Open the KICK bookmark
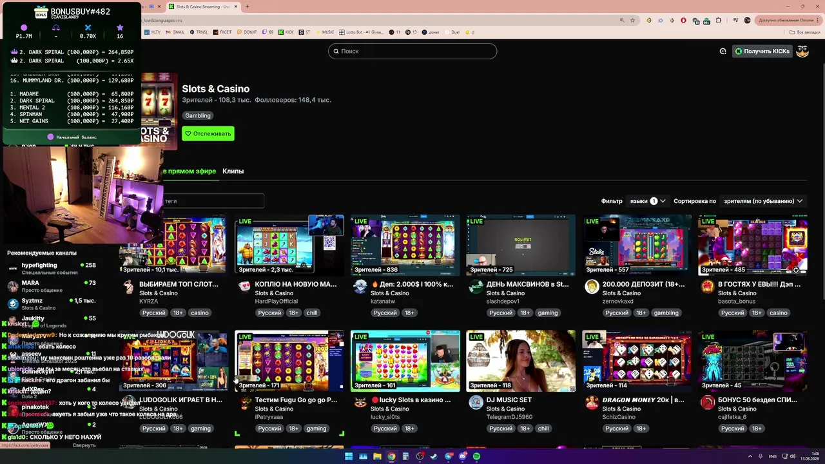Viewport: 825px width, 464px height. [286, 32]
